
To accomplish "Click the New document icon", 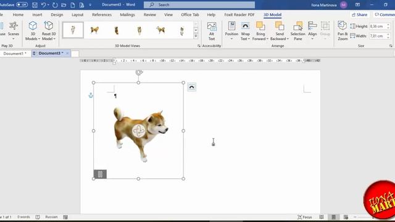I will [73, 5].
